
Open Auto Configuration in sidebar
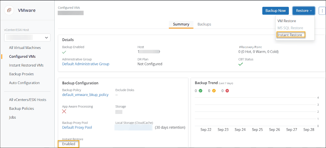(x=24, y=83)
